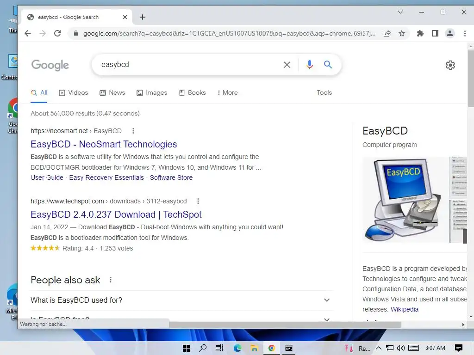The width and height of the screenshot is (474, 355).
Task: Switch to Videos results
Action: point(74,92)
